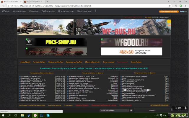Bookmark the page with the star icon
This screenshot has height=118, width=189.
(x=170, y=6)
